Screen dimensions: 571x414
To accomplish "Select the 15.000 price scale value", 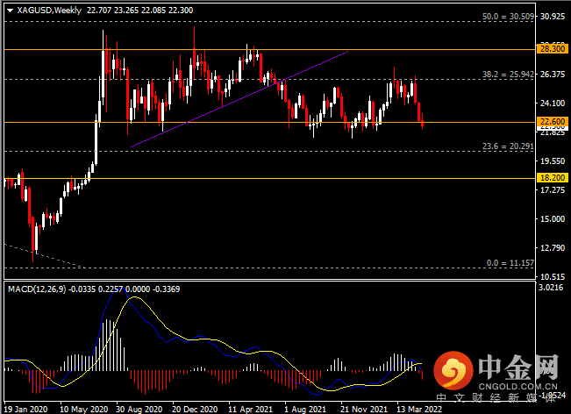I will tap(553, 218).
